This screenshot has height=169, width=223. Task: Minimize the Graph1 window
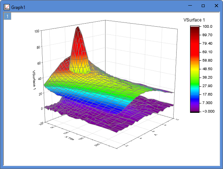(x=190, y=6)
